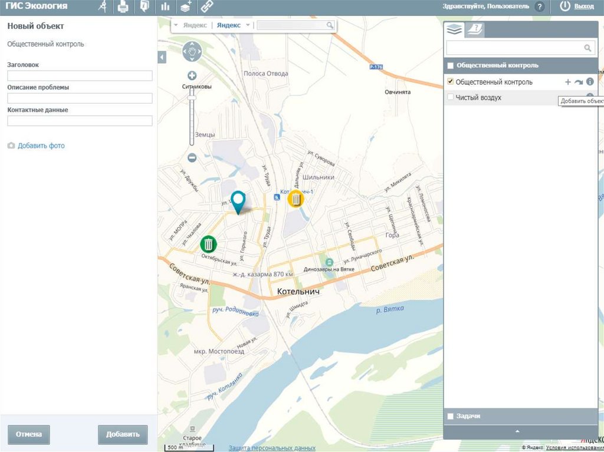Image resolution: width=604 pixels, height=452 pixels.
Task: Click the chain link icon
Action: [x=206, y=7]
